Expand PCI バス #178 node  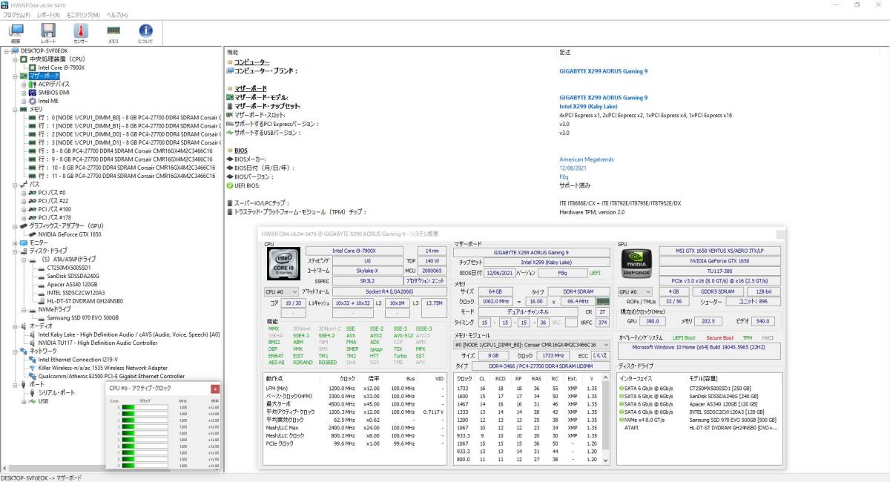coord(24,217)
